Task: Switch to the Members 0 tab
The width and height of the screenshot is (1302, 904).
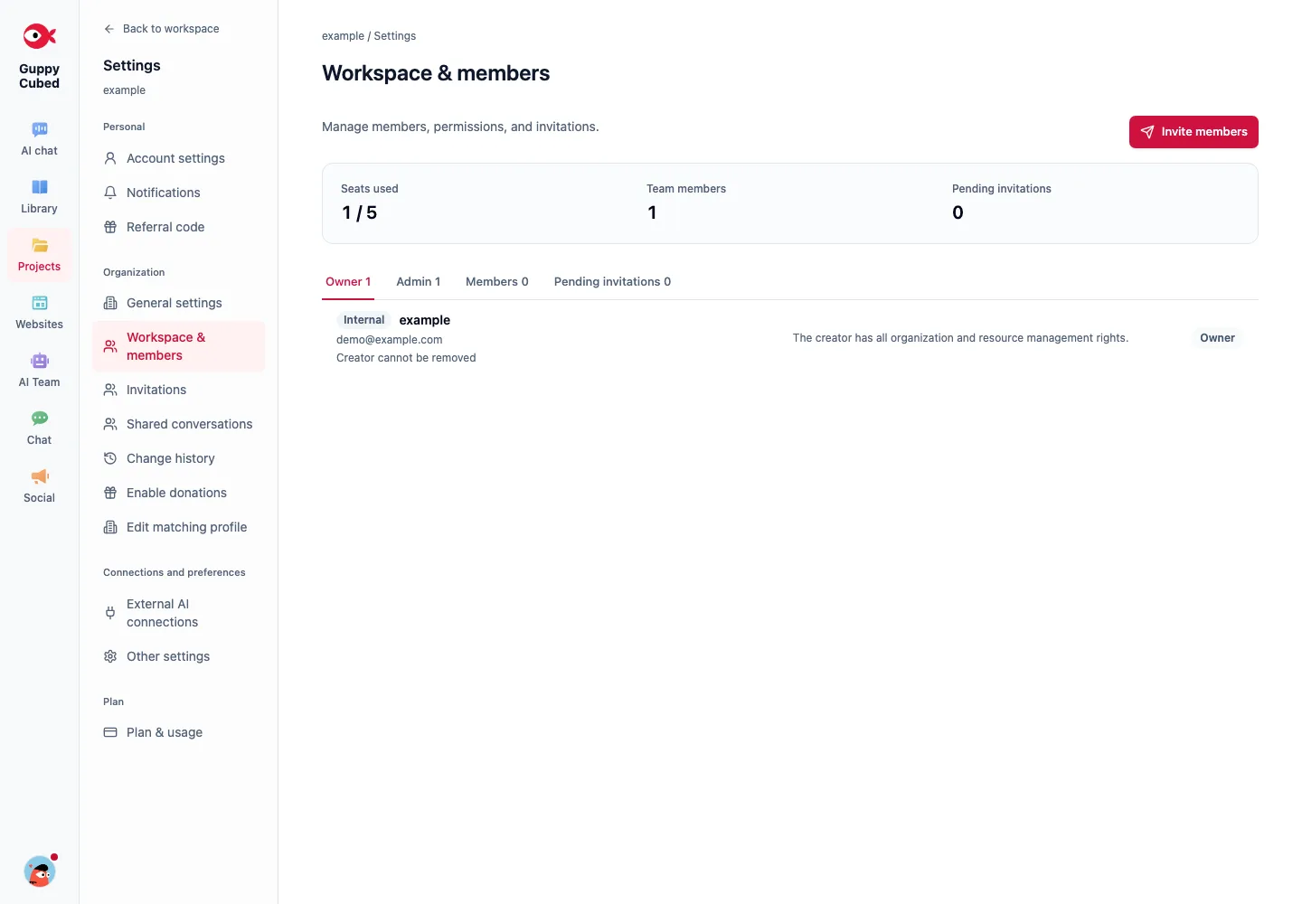Action: (x=497, y=282)
